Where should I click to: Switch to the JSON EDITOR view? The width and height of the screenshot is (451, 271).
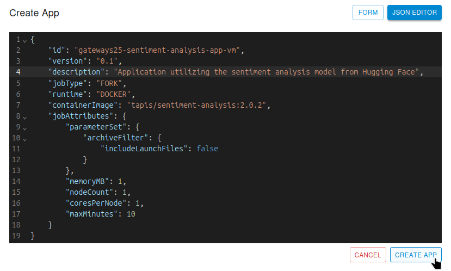(415, 13)
